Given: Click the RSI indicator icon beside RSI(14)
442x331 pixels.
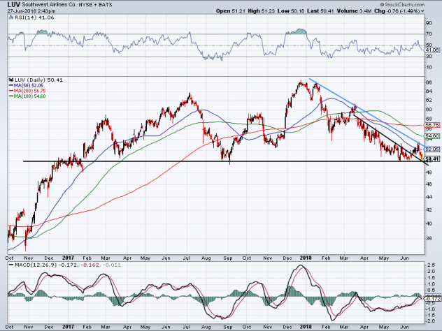Looking at the screenshot, I should pyautogui.click(x=11, y=17).
